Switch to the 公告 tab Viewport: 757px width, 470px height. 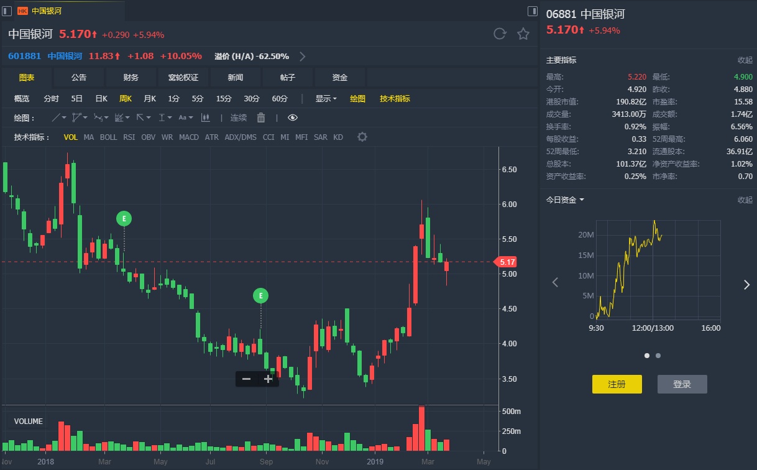tap(78, 78)
